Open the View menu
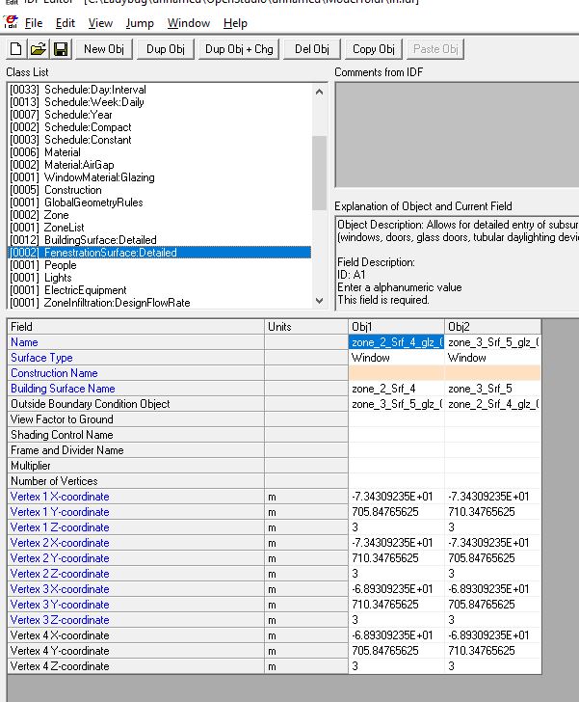This screenshot has width=579, height=702. click(100, 23)
